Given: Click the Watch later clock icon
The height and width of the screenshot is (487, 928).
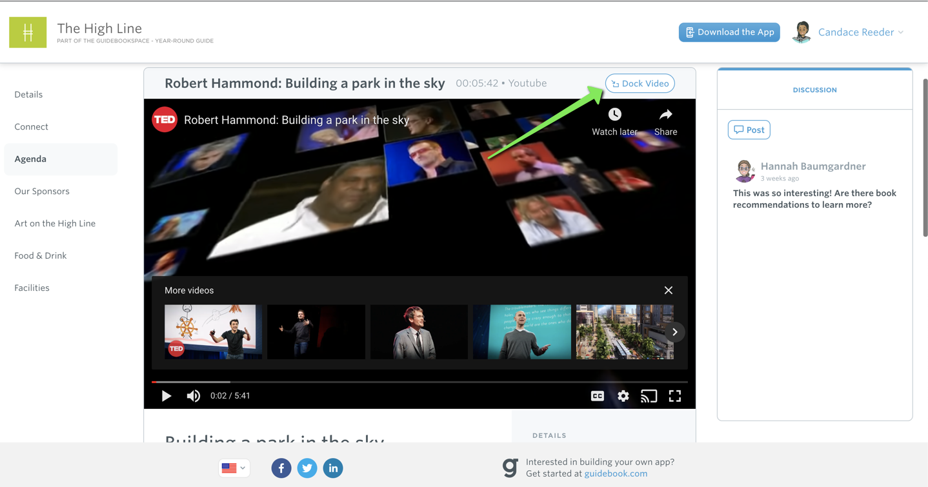Looking at the screenshot, I should tap(614, 115).
